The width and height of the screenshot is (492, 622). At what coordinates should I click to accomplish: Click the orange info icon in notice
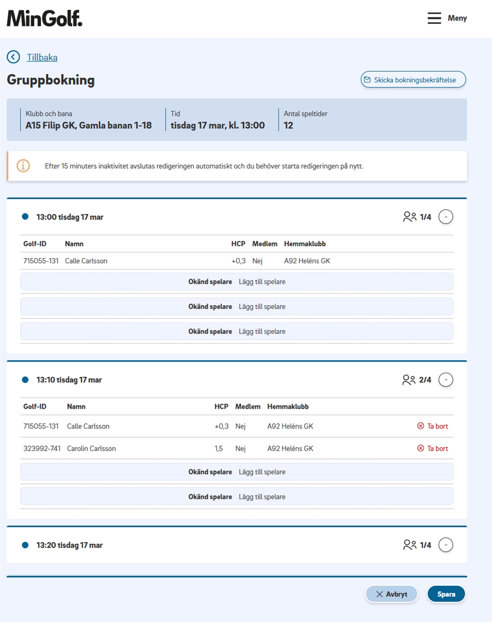point(23,166)
